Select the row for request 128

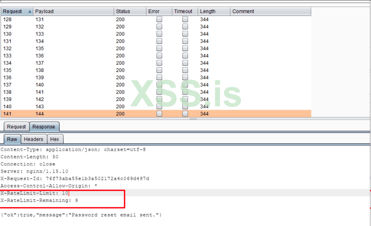(156, 19)
